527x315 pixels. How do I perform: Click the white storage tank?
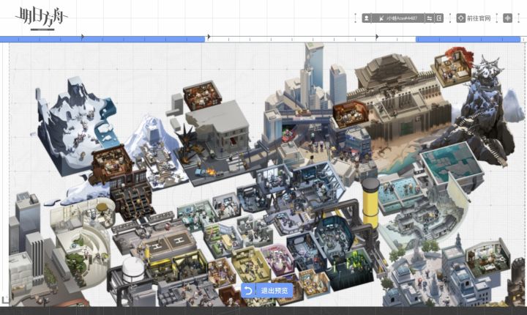coord(133,271)
